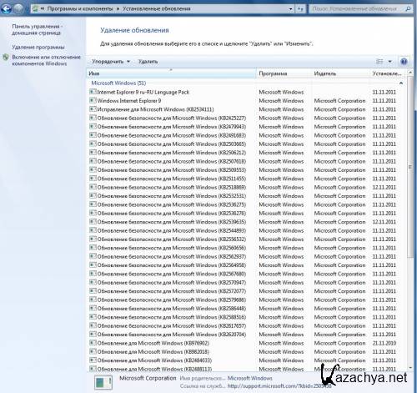Click the Установленные обновления breadcrumb

coord(157,9)
